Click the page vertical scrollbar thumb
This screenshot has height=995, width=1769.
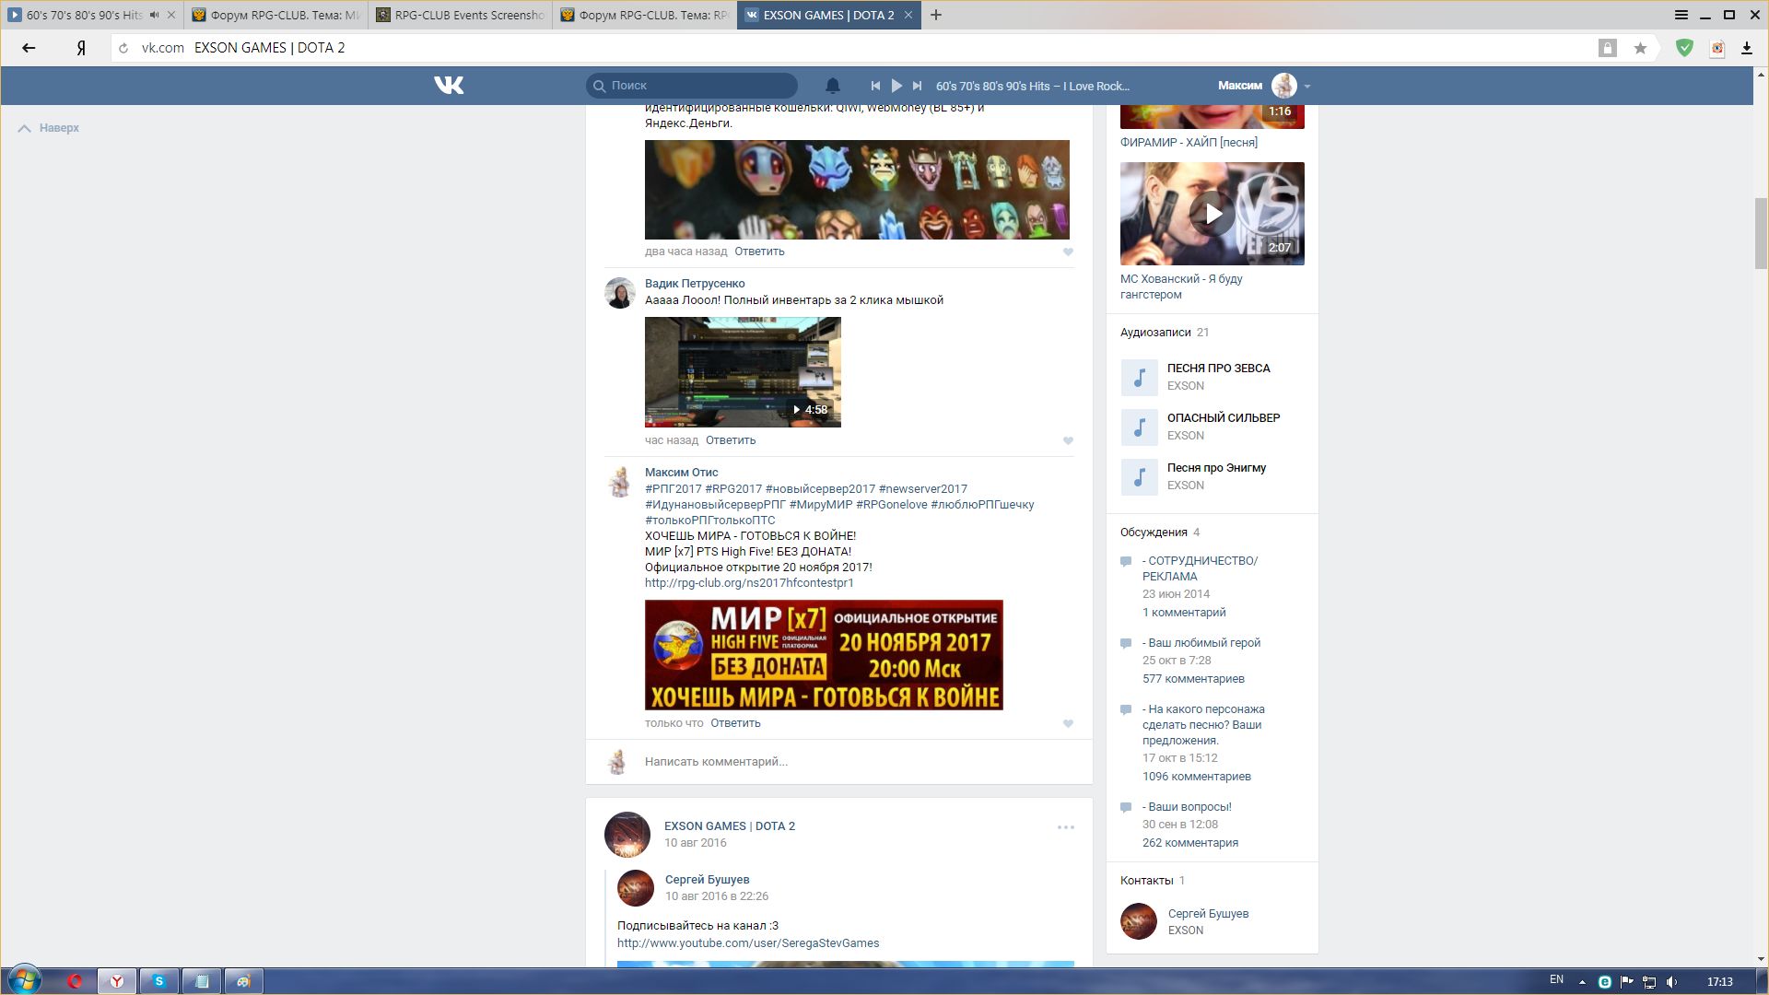(1760, 233)
